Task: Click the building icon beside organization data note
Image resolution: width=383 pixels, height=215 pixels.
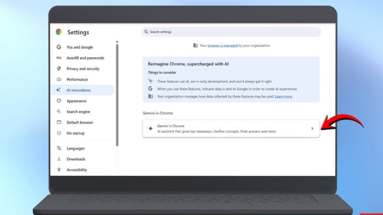Action: [x=150, y=97]
